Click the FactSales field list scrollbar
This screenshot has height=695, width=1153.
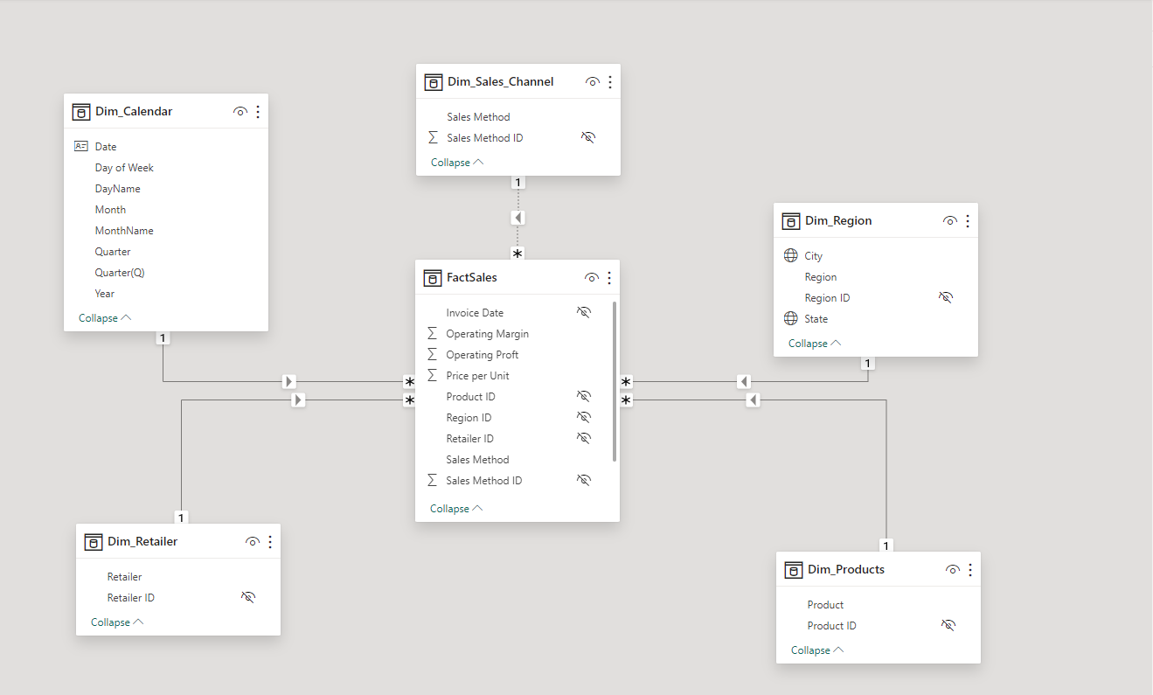pos(615,381)
